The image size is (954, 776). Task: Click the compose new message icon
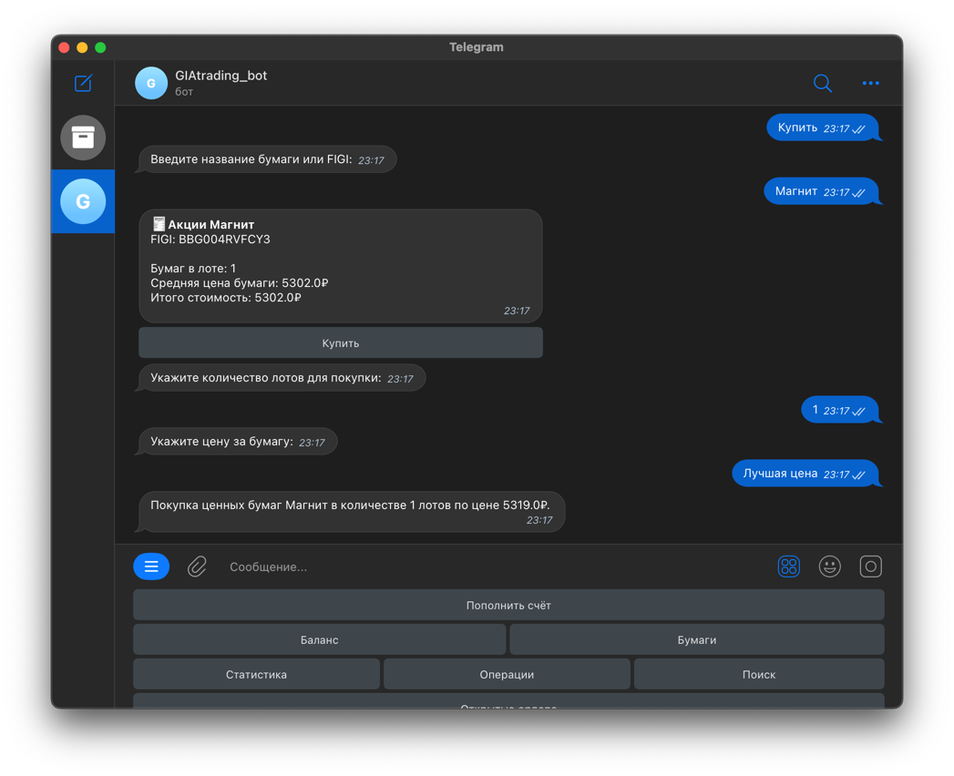83,83
